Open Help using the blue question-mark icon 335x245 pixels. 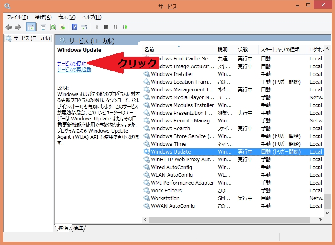(x=75, y=27)
